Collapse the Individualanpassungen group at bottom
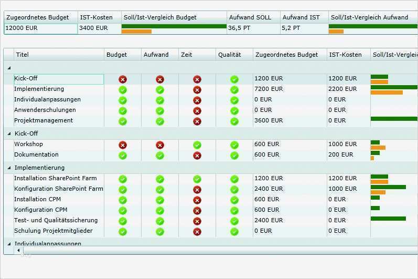The width and height of the screenshot is (418, 279). (9, 243)
